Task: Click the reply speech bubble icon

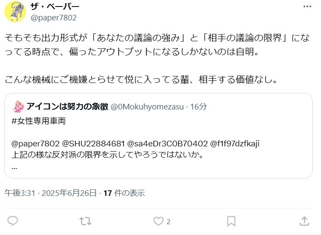Action: point(13,221)
